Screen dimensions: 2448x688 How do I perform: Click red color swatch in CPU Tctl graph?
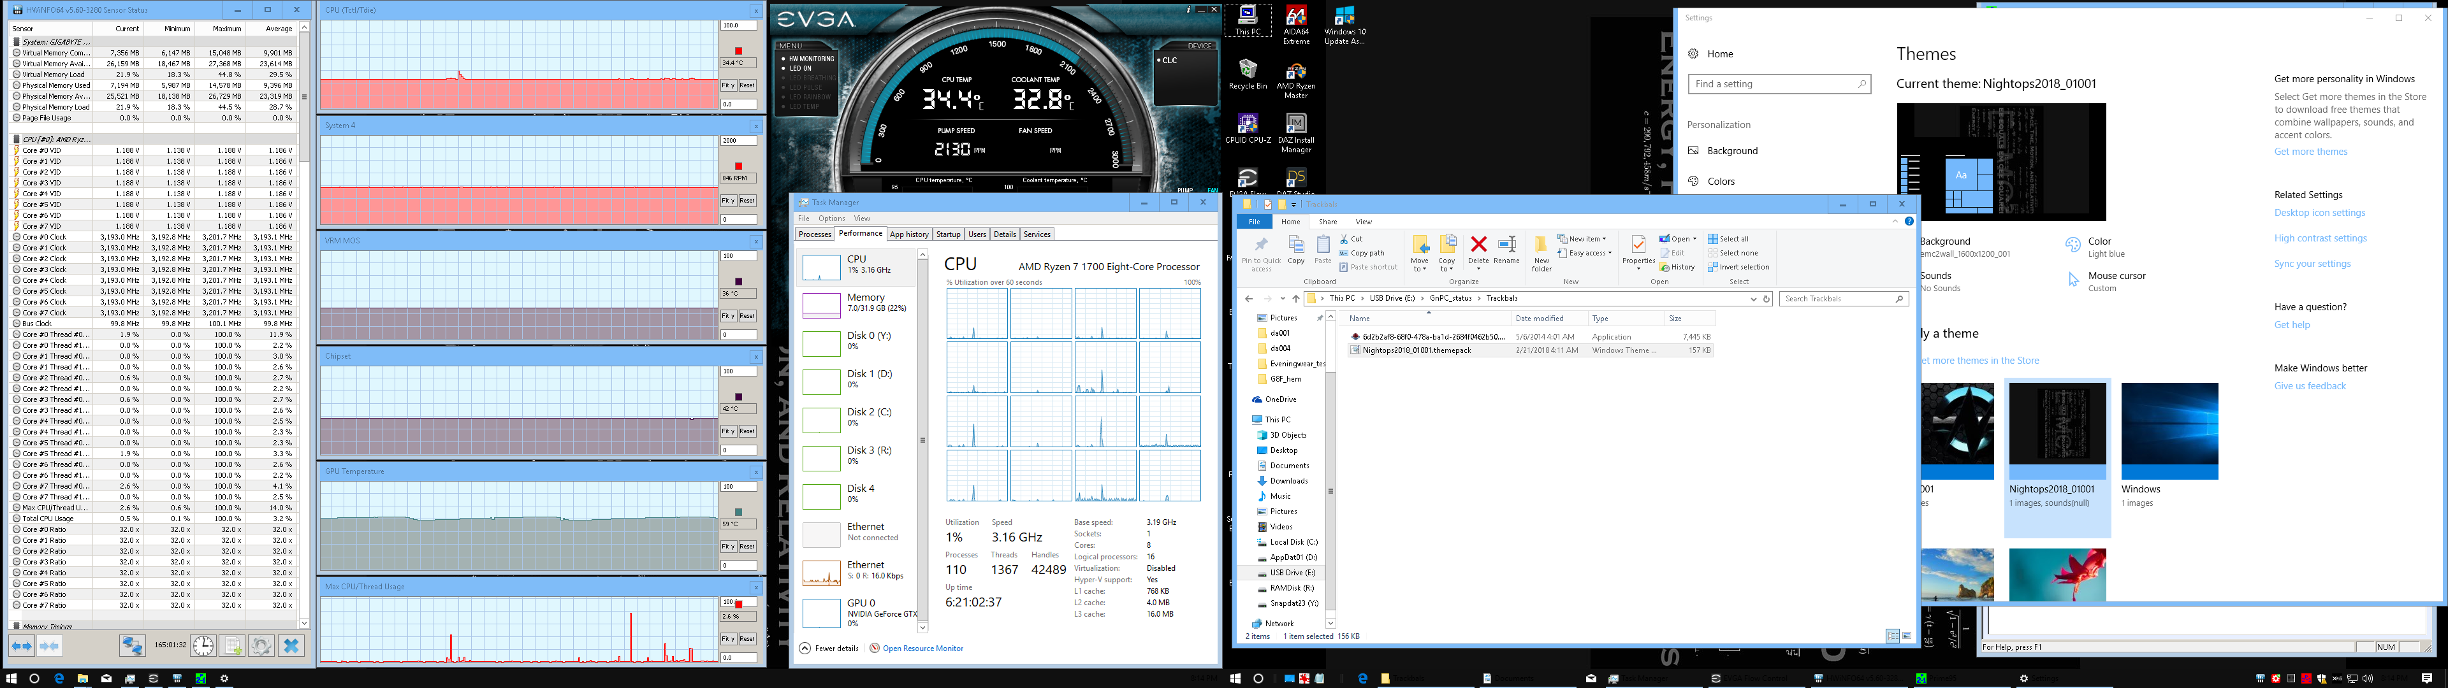(738, 50)
